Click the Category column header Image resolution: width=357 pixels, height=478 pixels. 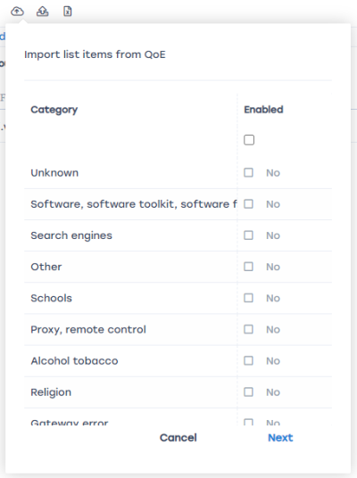(x=54, y=110)
